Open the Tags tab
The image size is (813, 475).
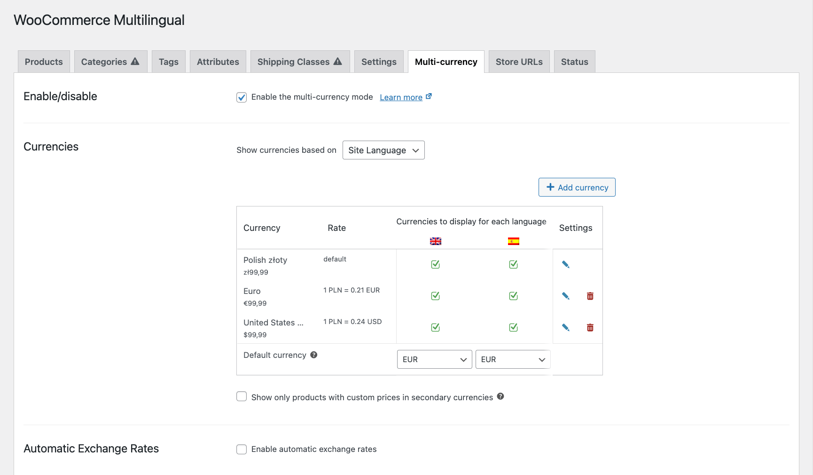(x=169, y=62)
